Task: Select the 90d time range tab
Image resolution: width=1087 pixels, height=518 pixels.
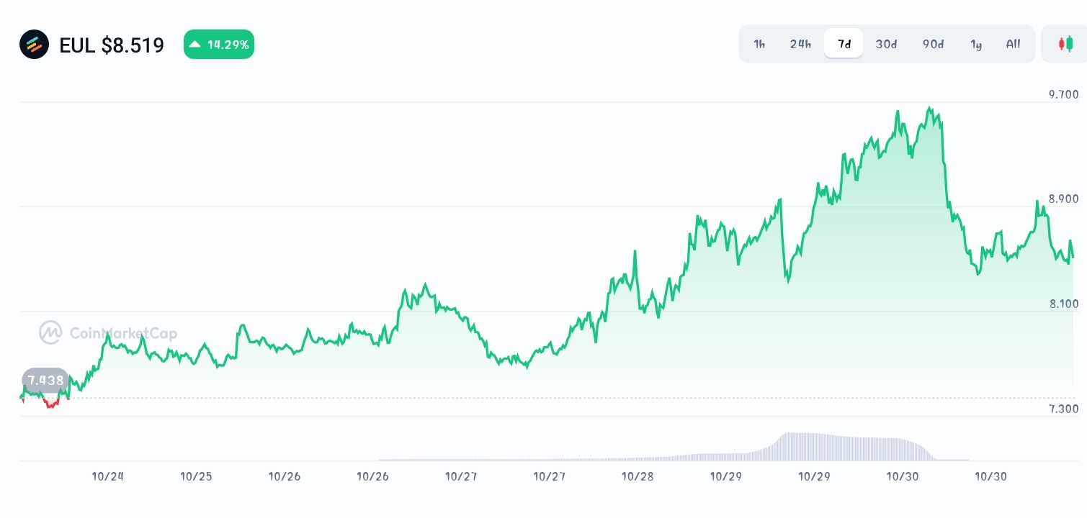Action: (x=933, y=44)
